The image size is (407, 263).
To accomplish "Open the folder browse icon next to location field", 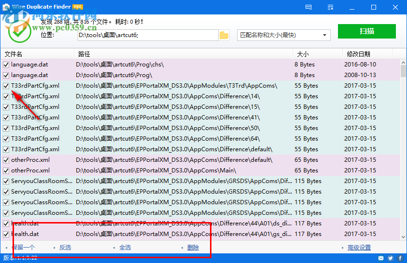I will click(224, 35).
